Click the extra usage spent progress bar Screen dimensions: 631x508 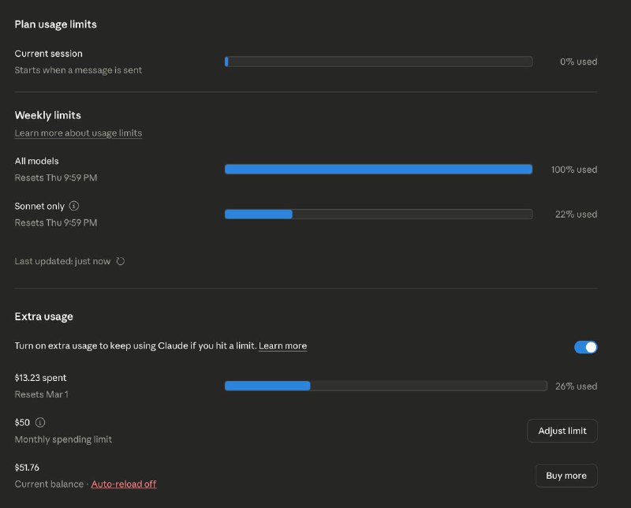tap(385, 386)
